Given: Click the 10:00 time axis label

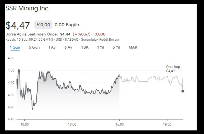Looking at the screenshot, I should coord(25,124).
